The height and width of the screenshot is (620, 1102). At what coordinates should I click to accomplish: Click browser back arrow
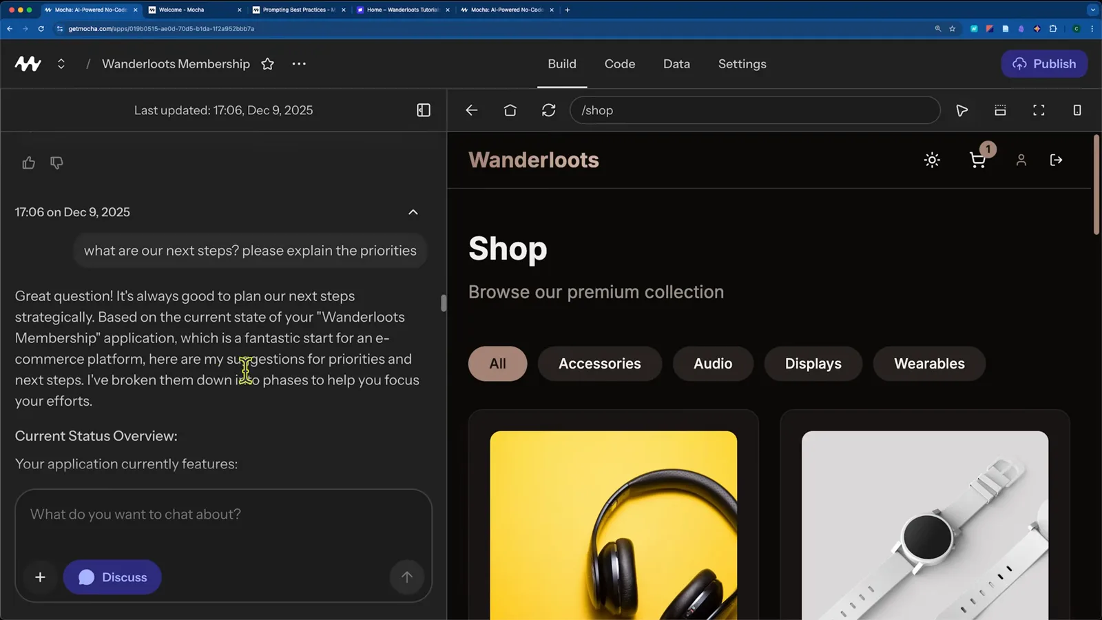10,29
